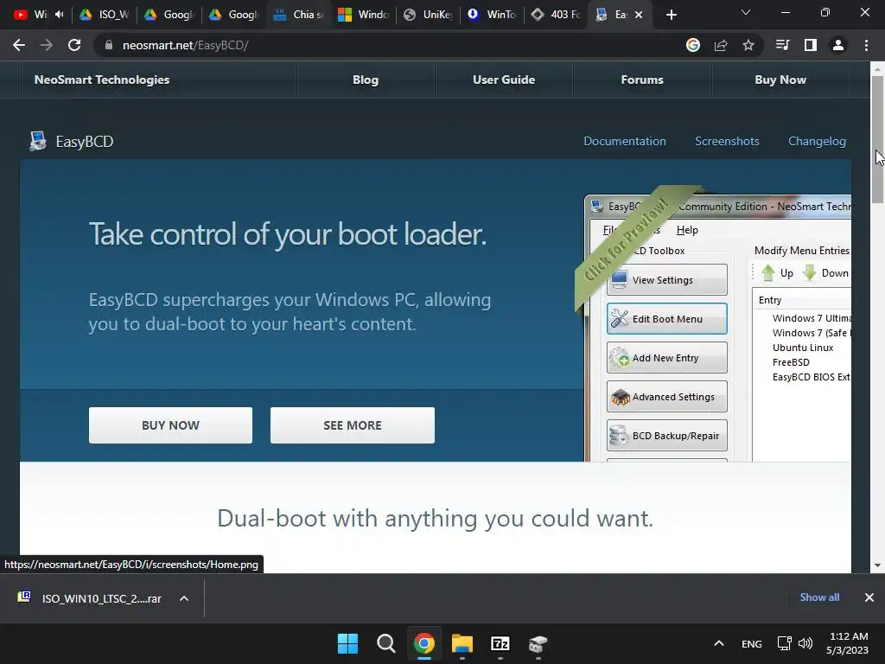This screenshot has width=885, height=664.
Task: Click Show all downloads
Action: (x=819, y=597)
